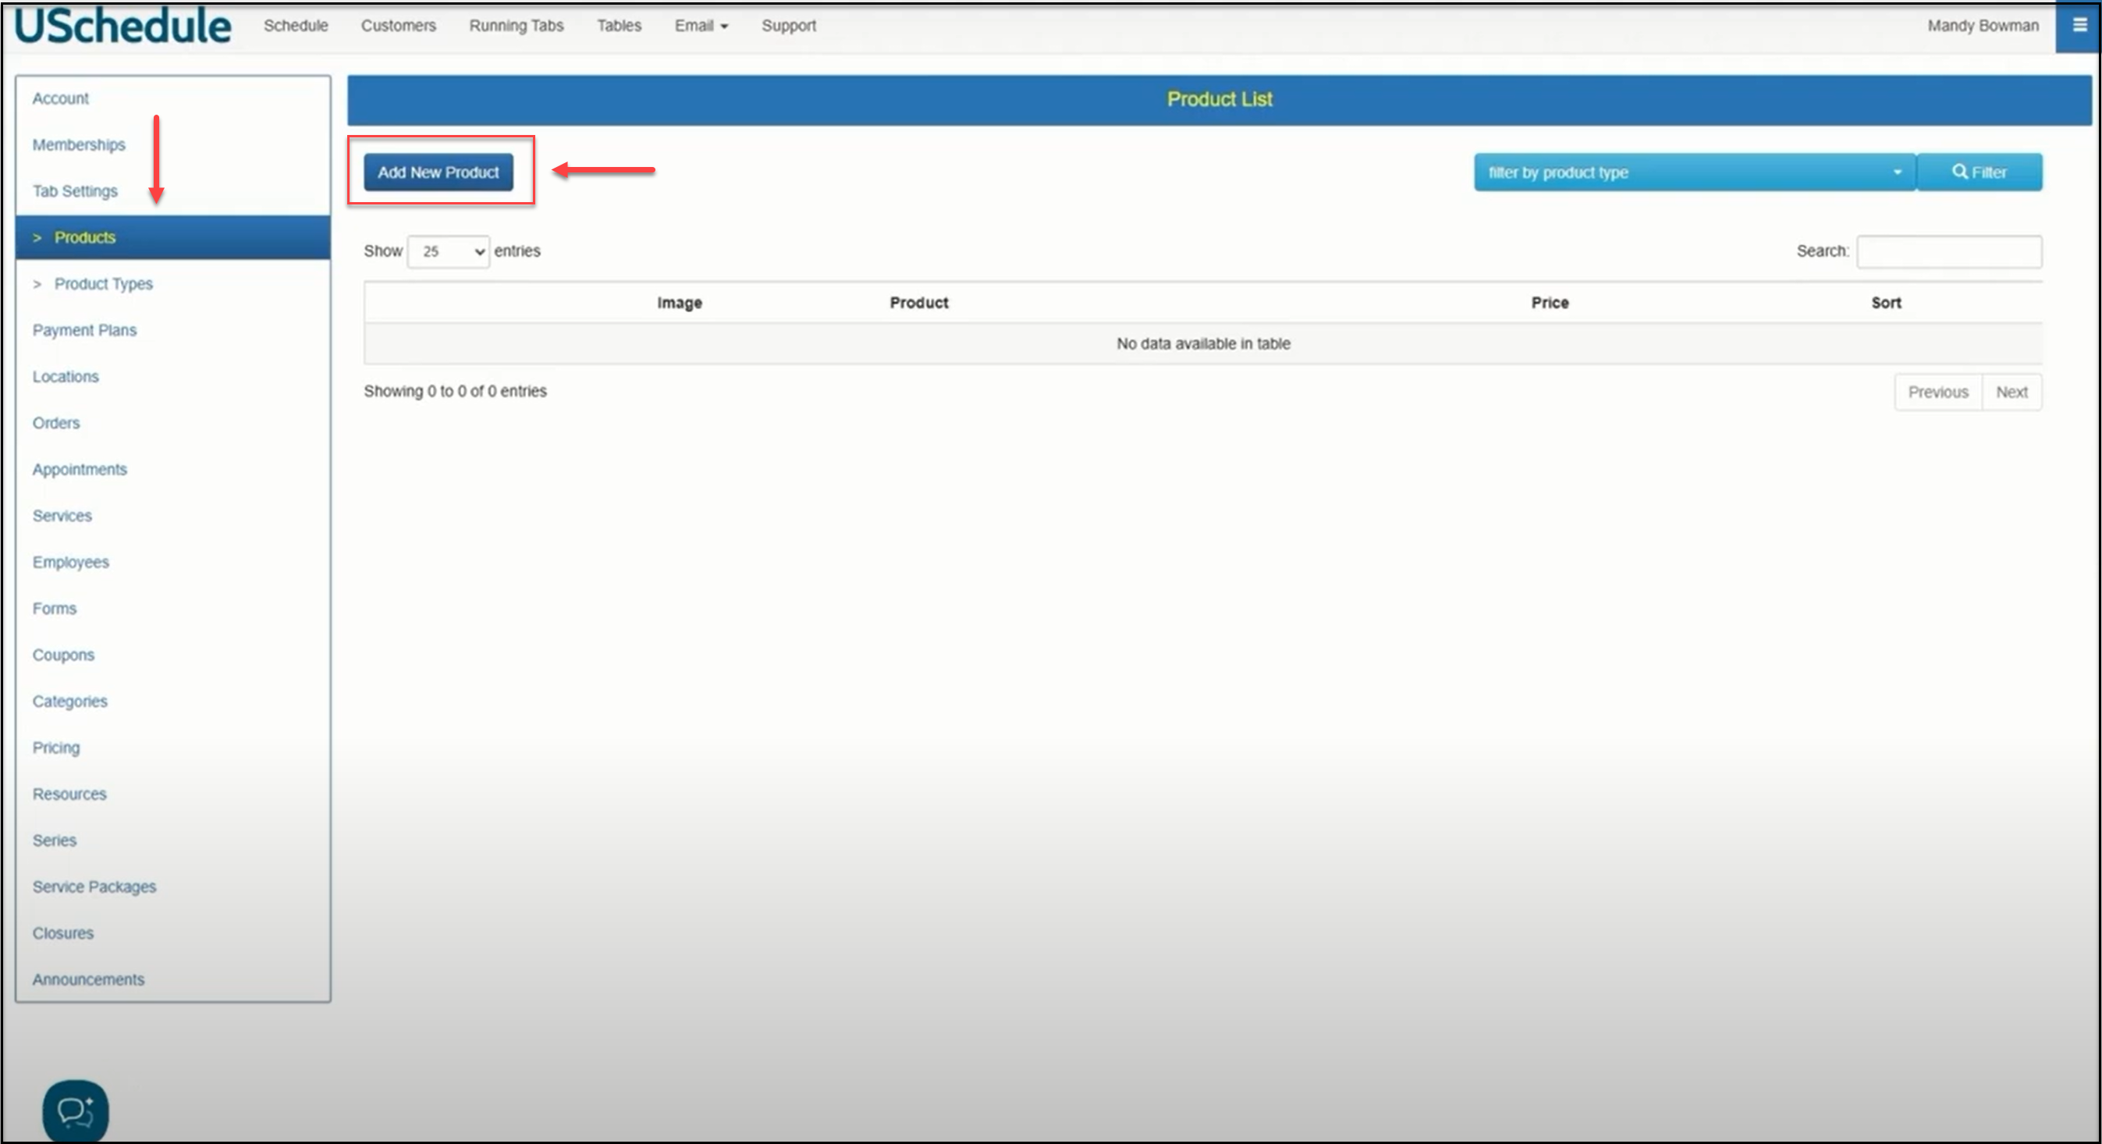
Task: Click Add New Product button
Action: [x=439, y=172]
